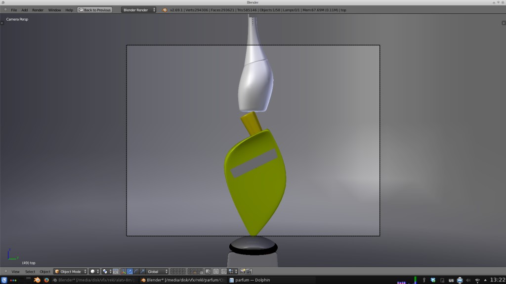Click the OpenGL render still image camera icon

click(x=243, y=271)
